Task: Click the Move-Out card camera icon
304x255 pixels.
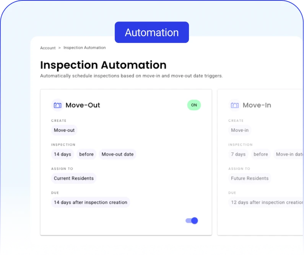Action: click(57, 105)
